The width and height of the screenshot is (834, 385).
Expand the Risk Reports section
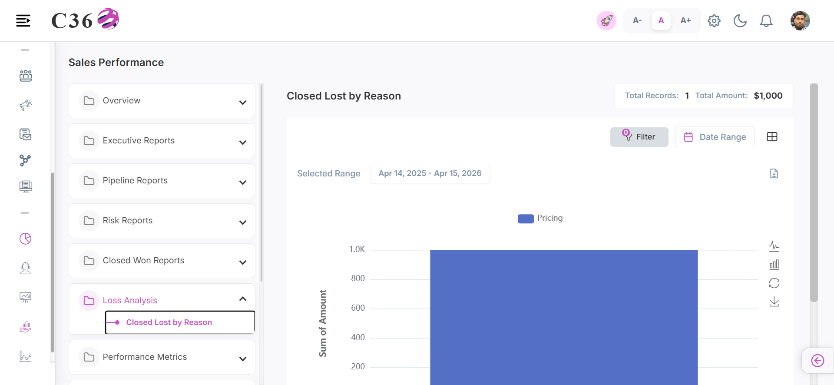point(162,221)
